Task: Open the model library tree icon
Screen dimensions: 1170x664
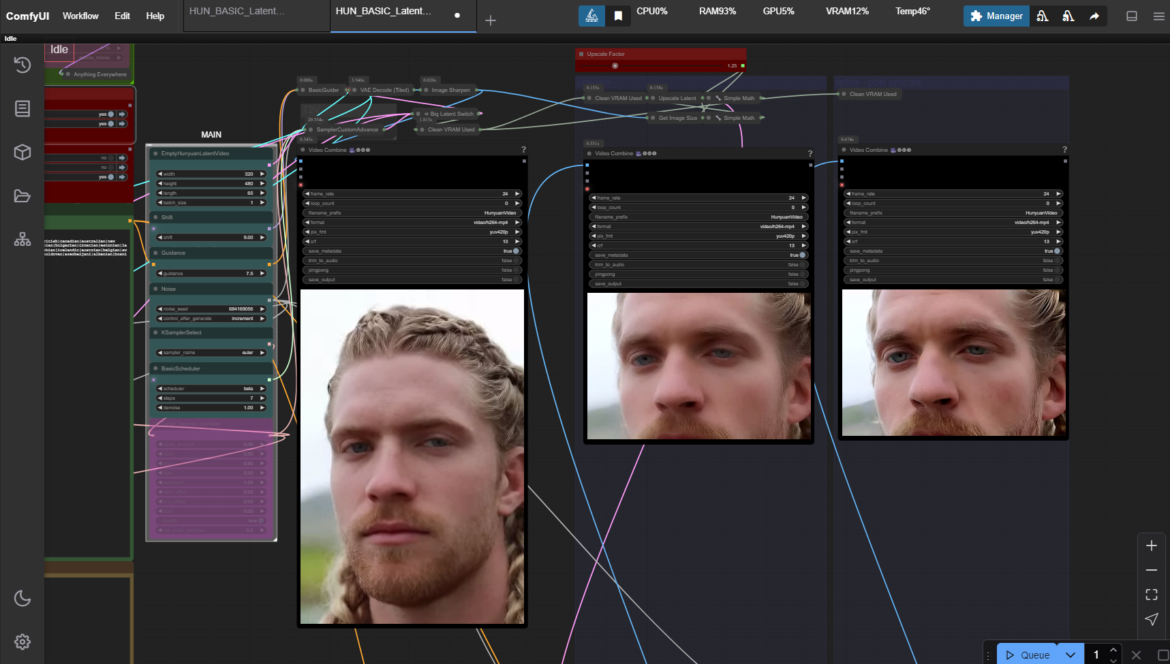Action: pos(22,239)
